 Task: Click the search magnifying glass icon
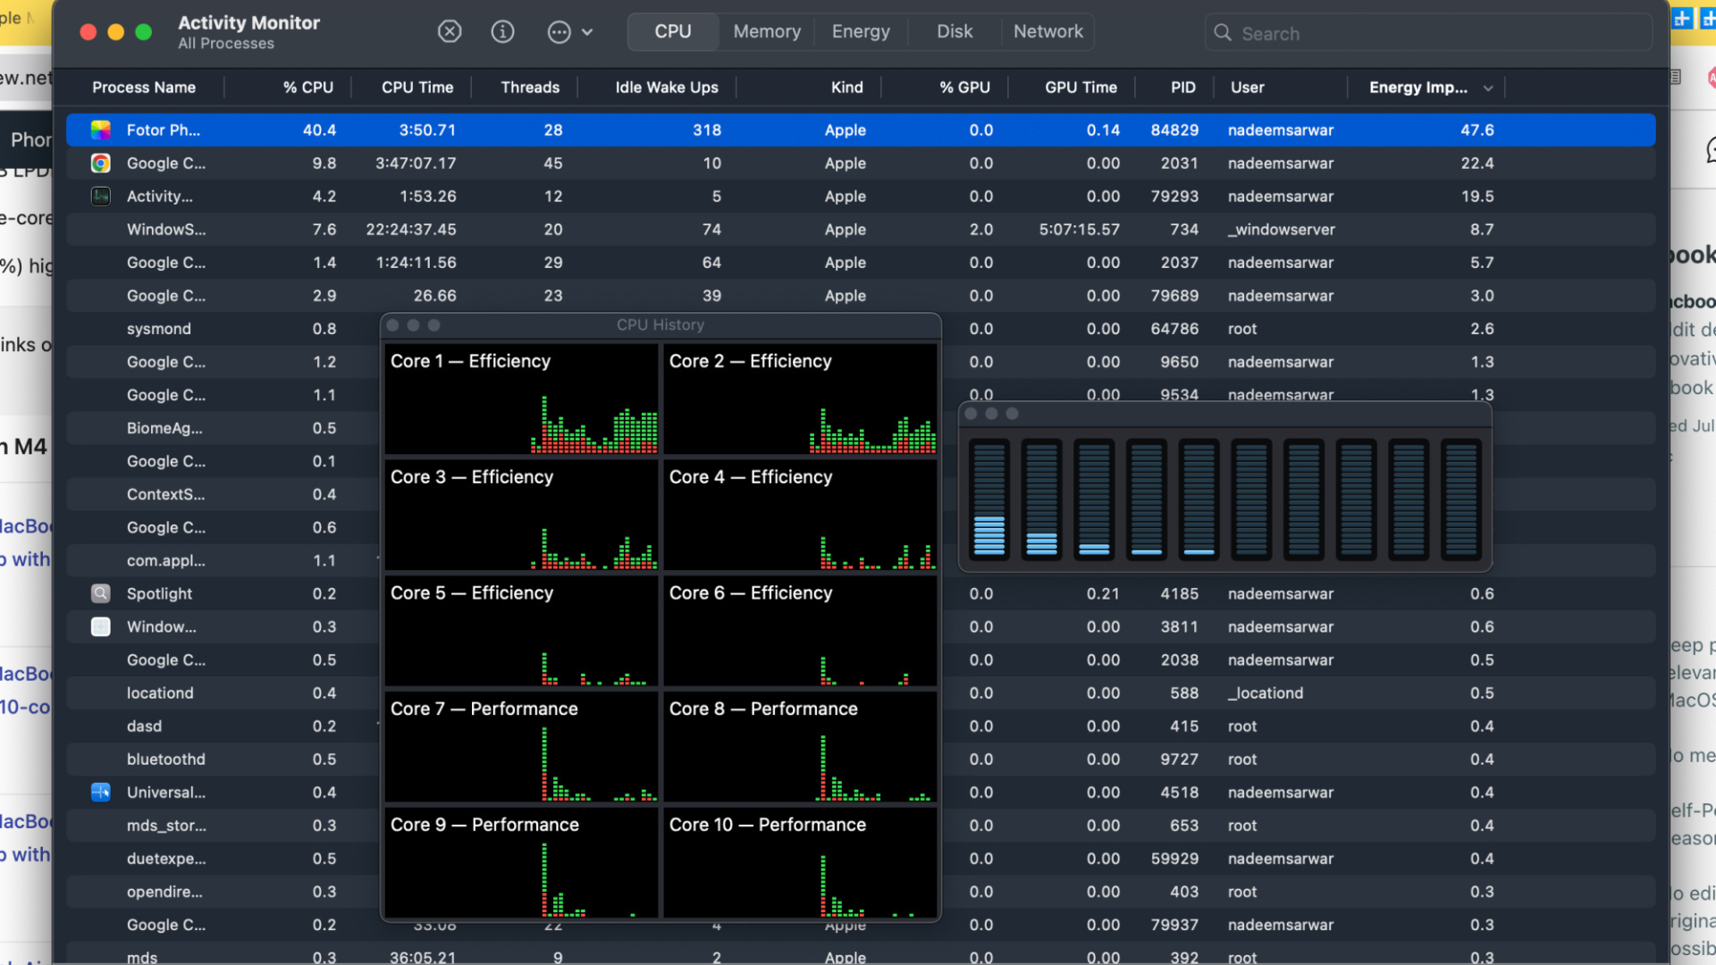coord(1222,33)
